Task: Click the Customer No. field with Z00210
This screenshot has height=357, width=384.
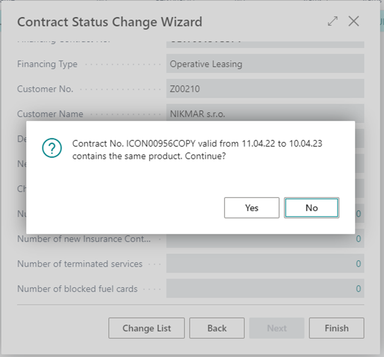Action: pyautogui.click(x=265, y=89)
